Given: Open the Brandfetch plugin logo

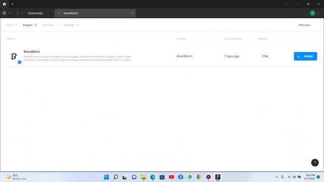Looking at the screenshot, I should [14, 56].
